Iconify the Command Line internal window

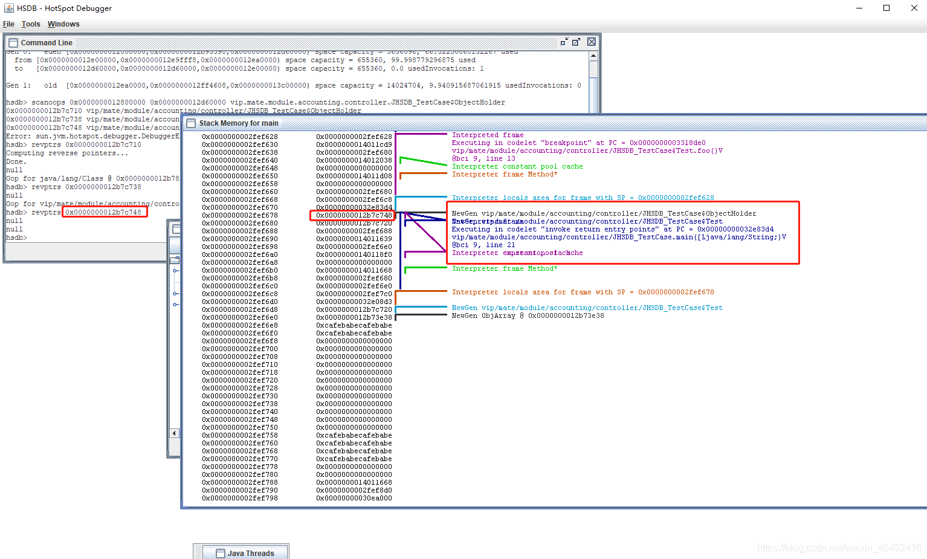564,42
